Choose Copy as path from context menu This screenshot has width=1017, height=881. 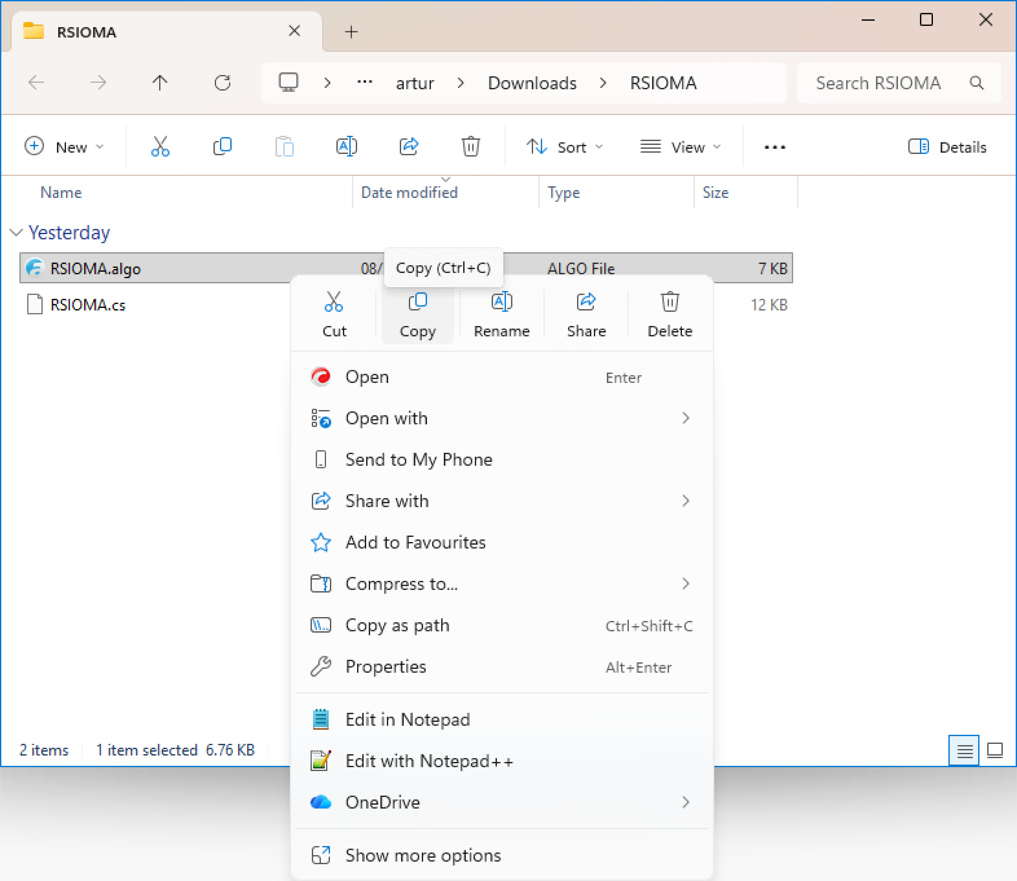tap(502, 625)
